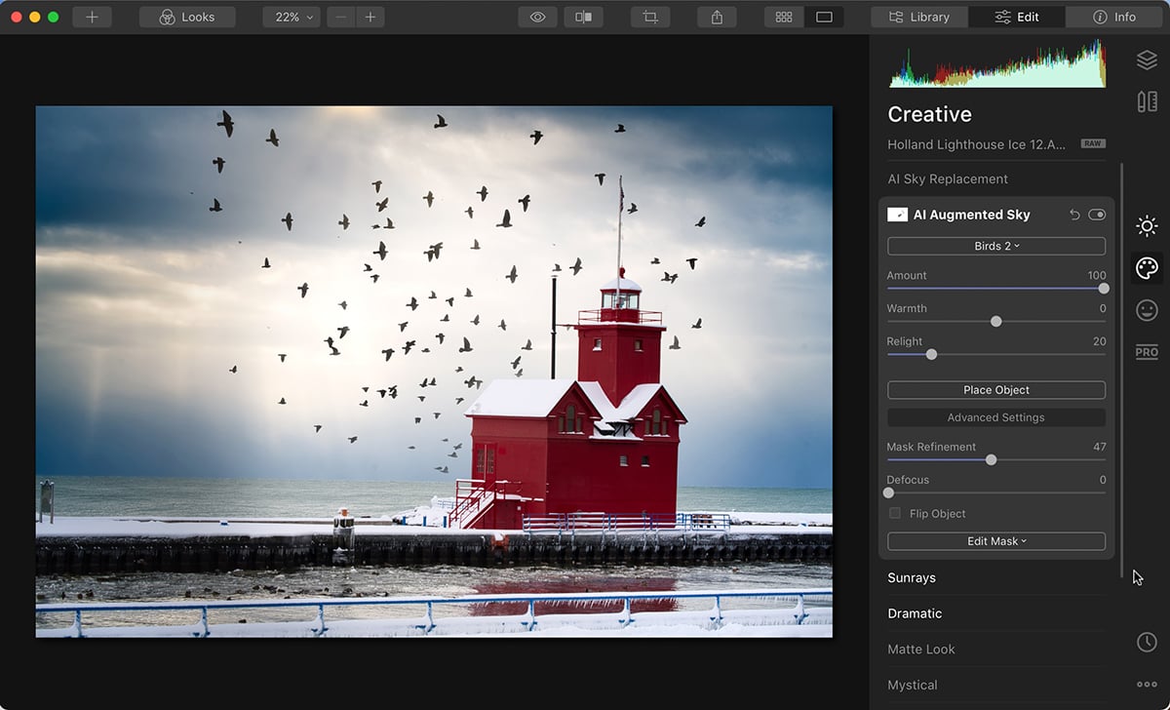Viewport: 1170px width, 710px height.
Task: Switch to the Info tab
Action: coord(1116,17)
